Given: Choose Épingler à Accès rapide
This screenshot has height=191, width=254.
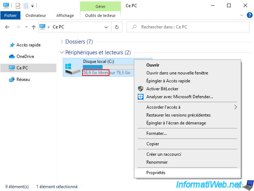Looking at the screenshot, I should coord(187,81).
